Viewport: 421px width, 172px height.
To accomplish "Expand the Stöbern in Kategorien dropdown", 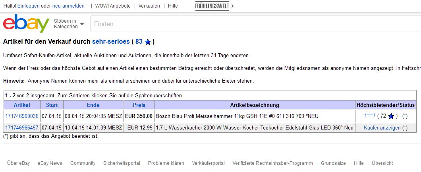I will [x=69, y=24].
